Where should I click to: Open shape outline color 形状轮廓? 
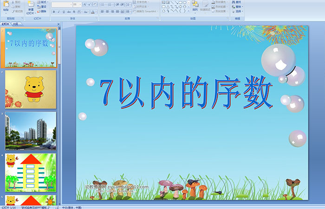pyautogui.click(x=220, y=7)
